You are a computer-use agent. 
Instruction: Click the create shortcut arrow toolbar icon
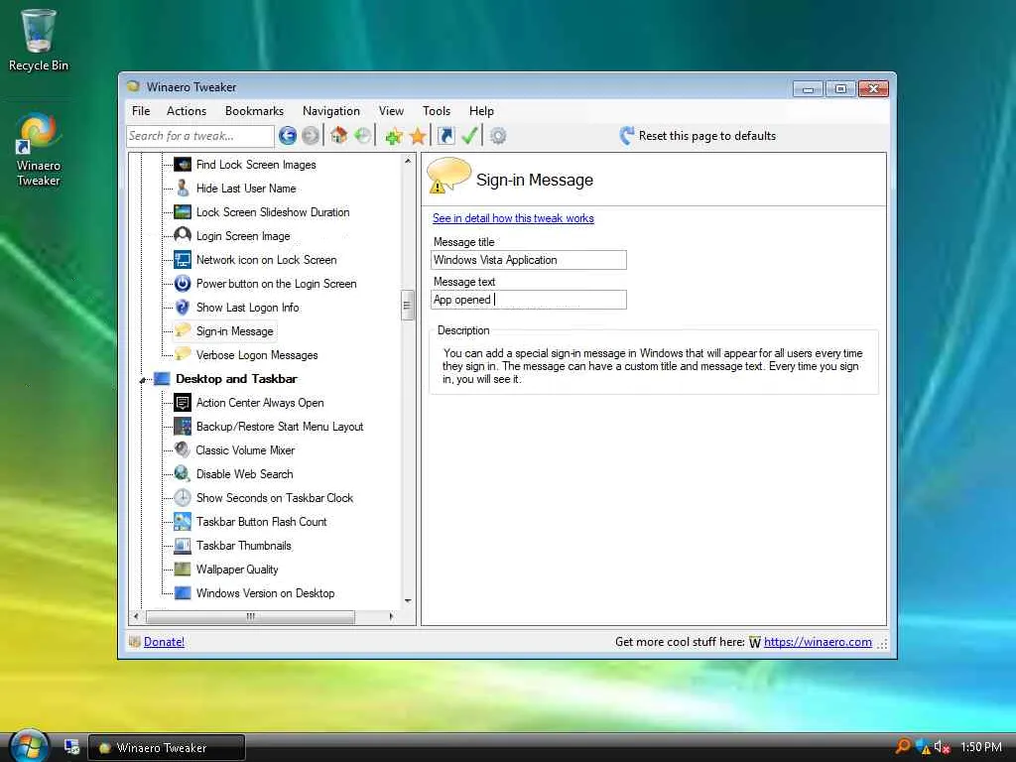point(445,135)
